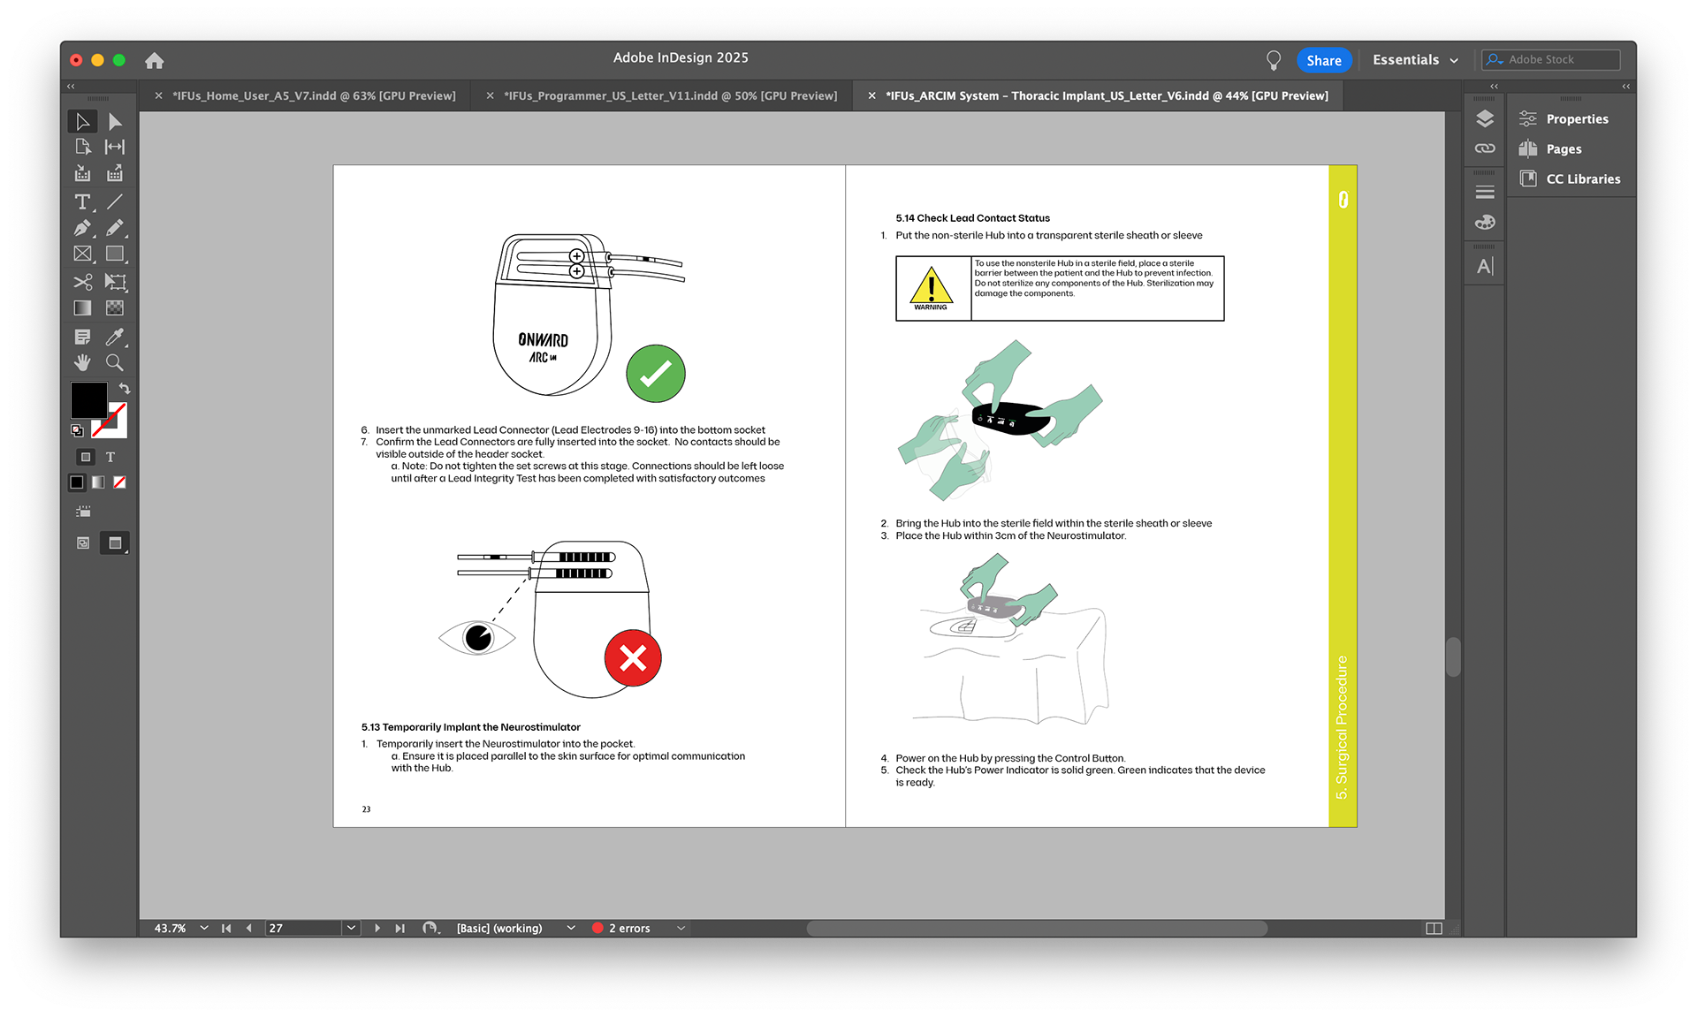Swap fill and stroke colors
Image resolution: width=1697 pixels, height=1017 pixels.
pos(125,389)
